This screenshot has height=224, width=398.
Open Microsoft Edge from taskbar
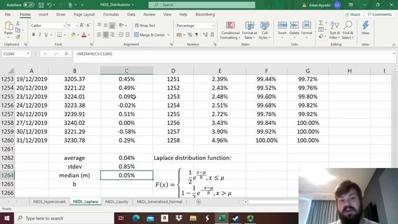click(x=136, y=218)
